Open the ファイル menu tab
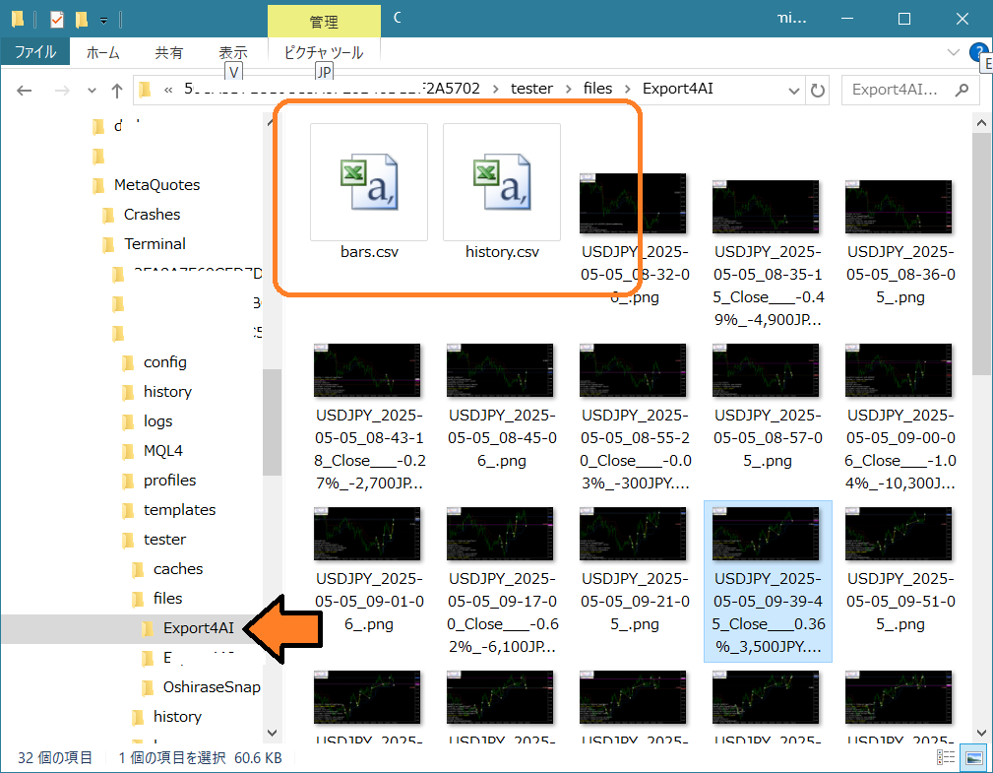This screenshot has height=773, width=993. coord(34,52)
